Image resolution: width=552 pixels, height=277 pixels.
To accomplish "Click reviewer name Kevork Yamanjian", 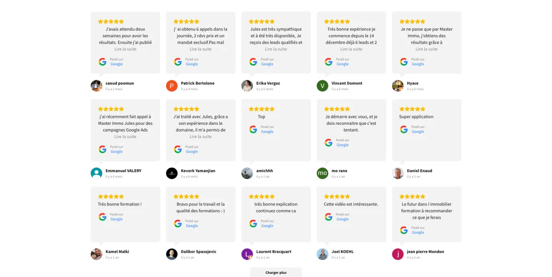I will (198, 171).
